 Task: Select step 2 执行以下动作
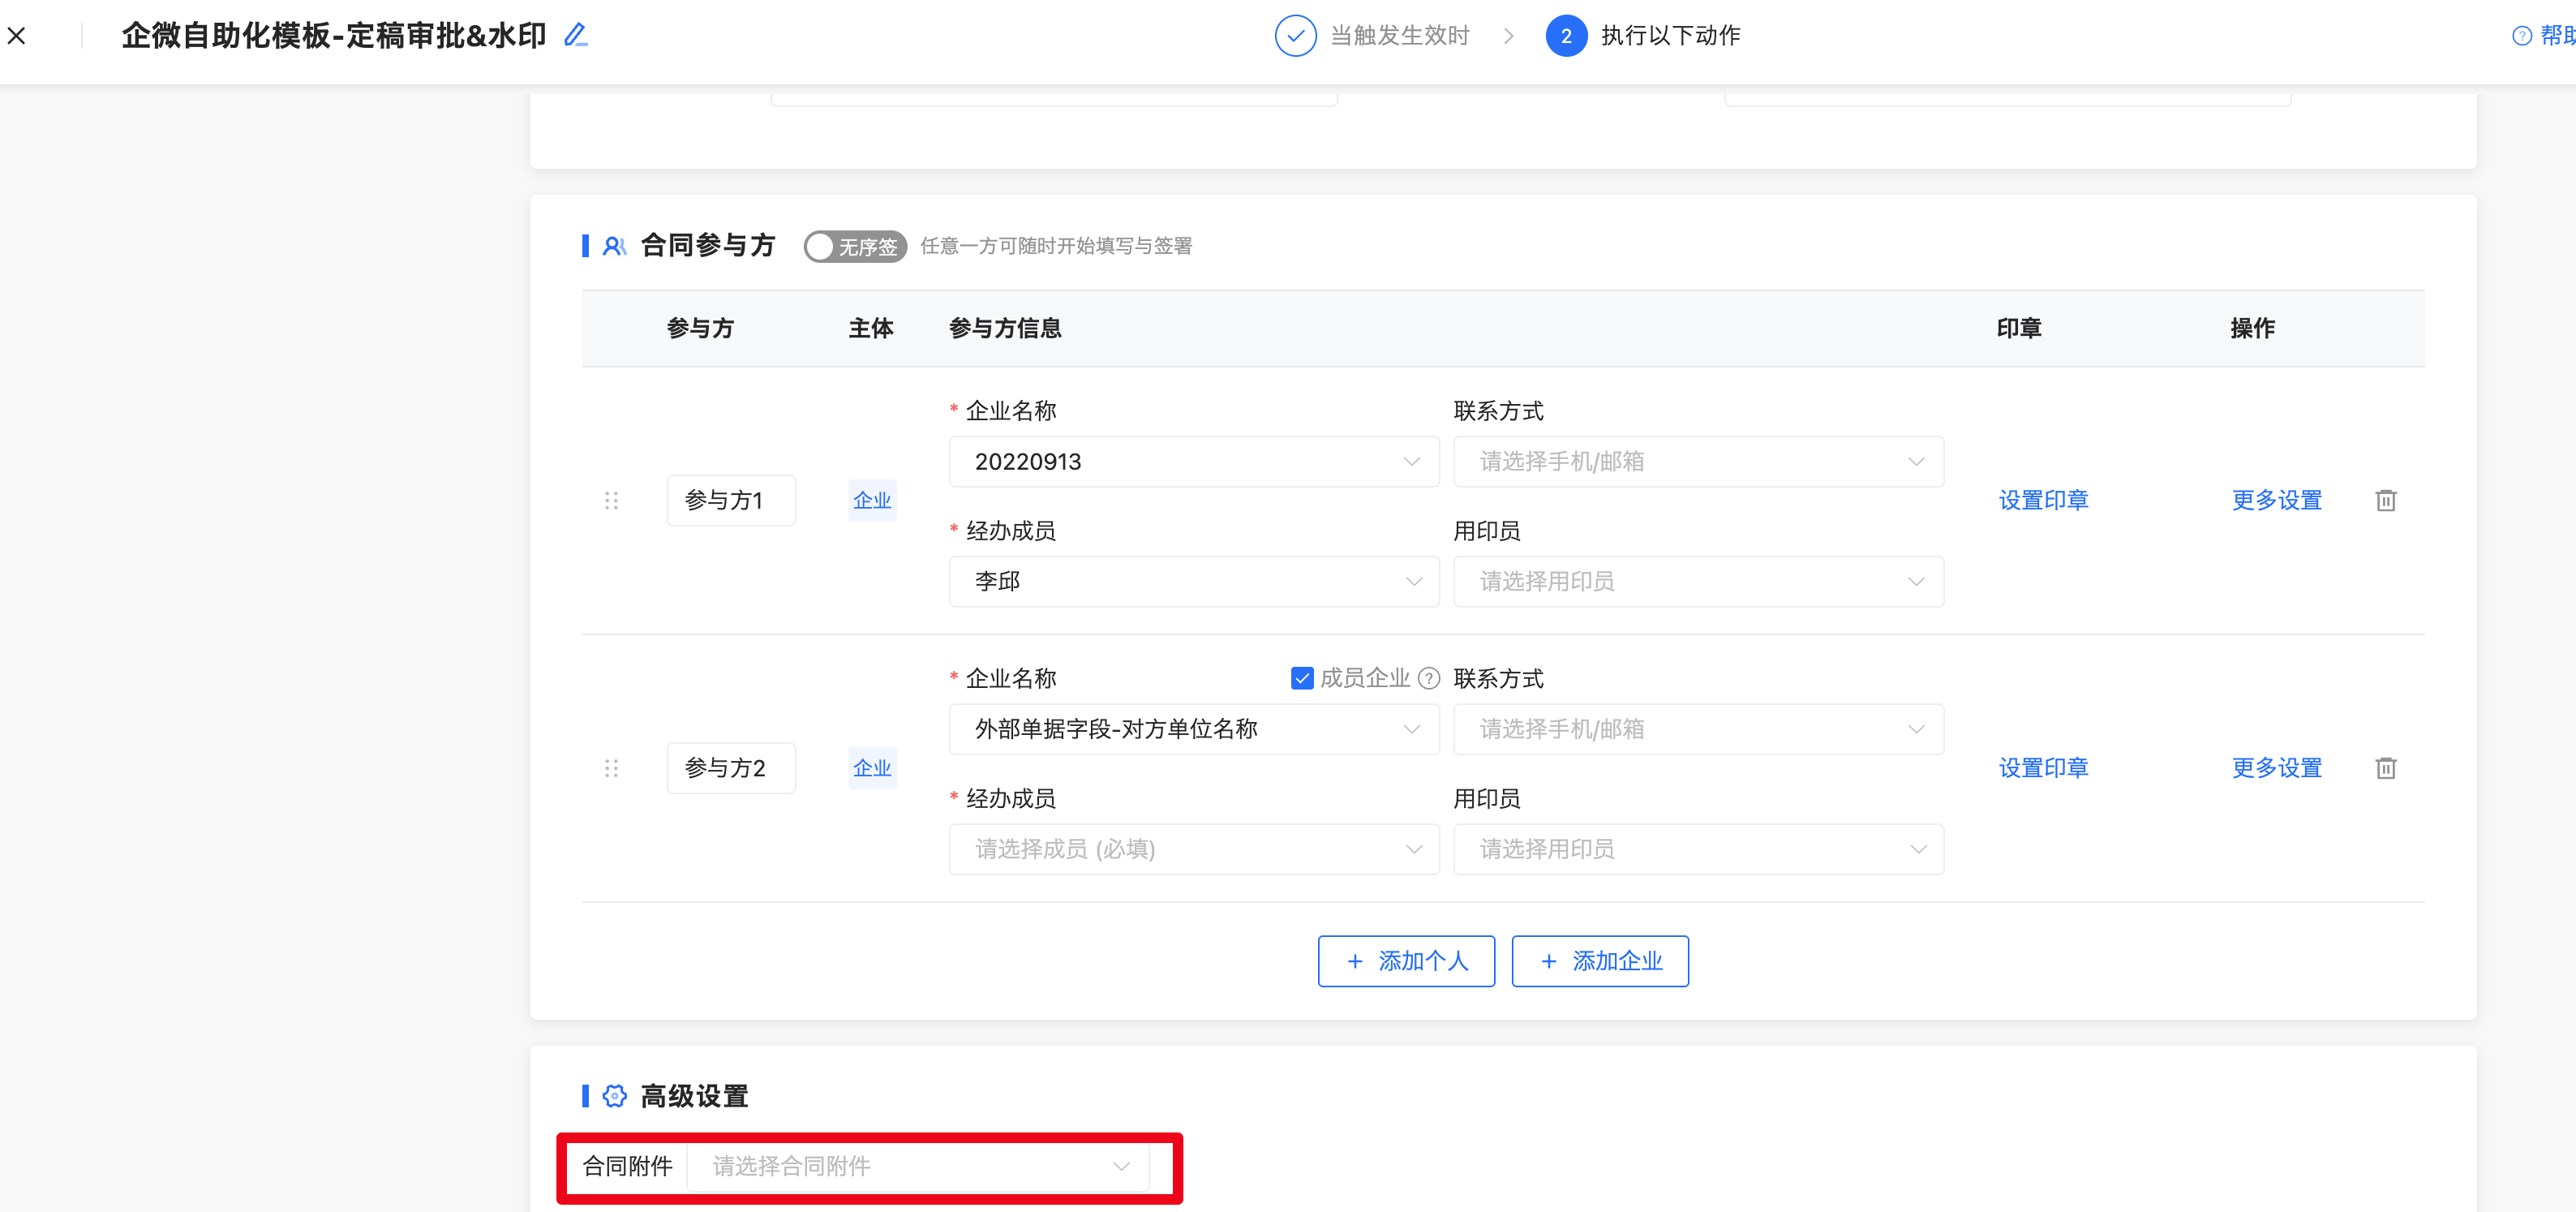point(1643,36)
